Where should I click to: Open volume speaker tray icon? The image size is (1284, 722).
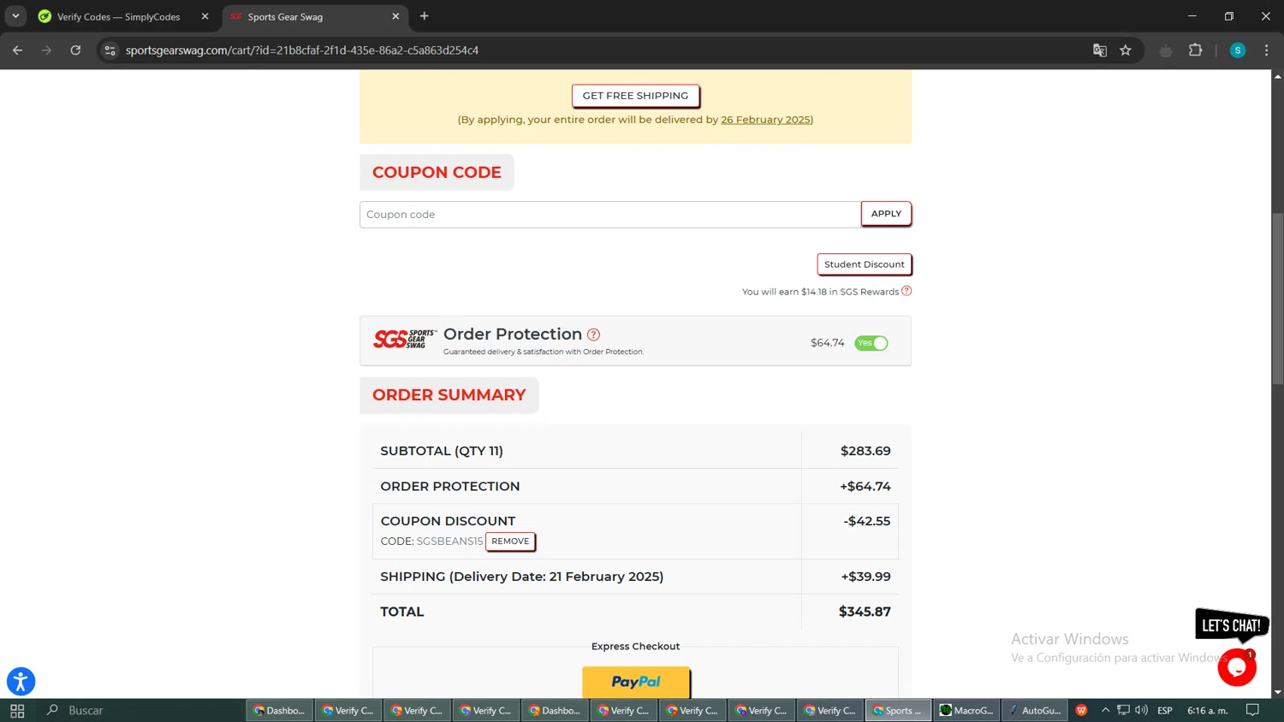[1141, 710]
